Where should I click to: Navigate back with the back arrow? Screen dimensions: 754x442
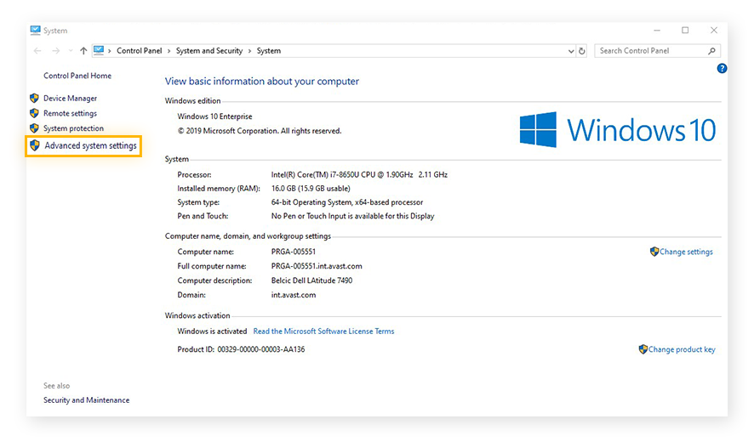tap(37, 51)
